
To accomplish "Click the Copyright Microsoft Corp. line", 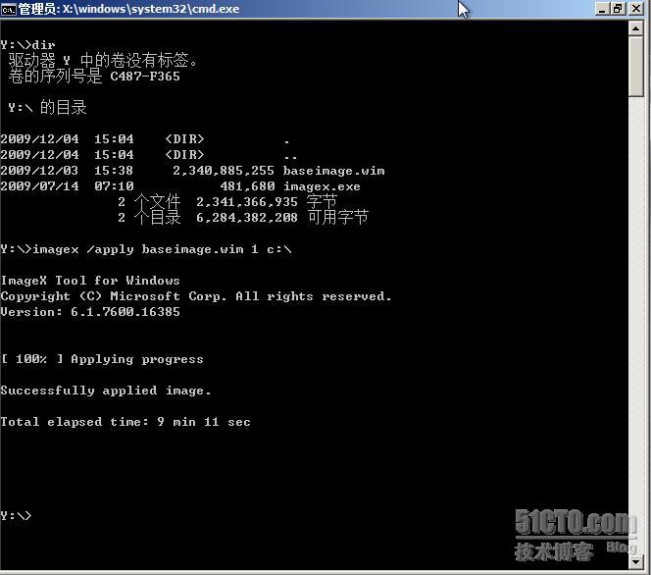I will pos(195,296).
